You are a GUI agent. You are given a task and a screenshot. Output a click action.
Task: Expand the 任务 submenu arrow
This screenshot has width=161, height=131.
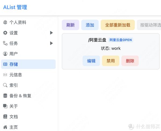pyautogui.click(x=51, y=43)
